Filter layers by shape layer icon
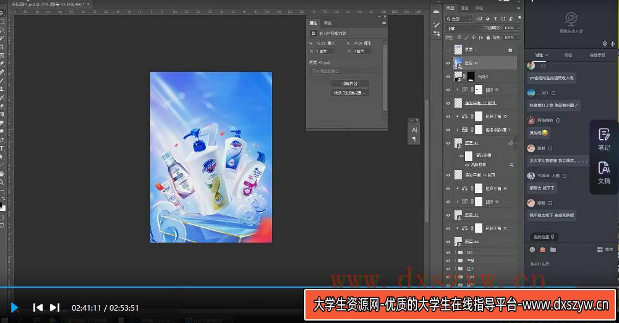The height and width of the screenshot is (323, 619). coord(503,19)
